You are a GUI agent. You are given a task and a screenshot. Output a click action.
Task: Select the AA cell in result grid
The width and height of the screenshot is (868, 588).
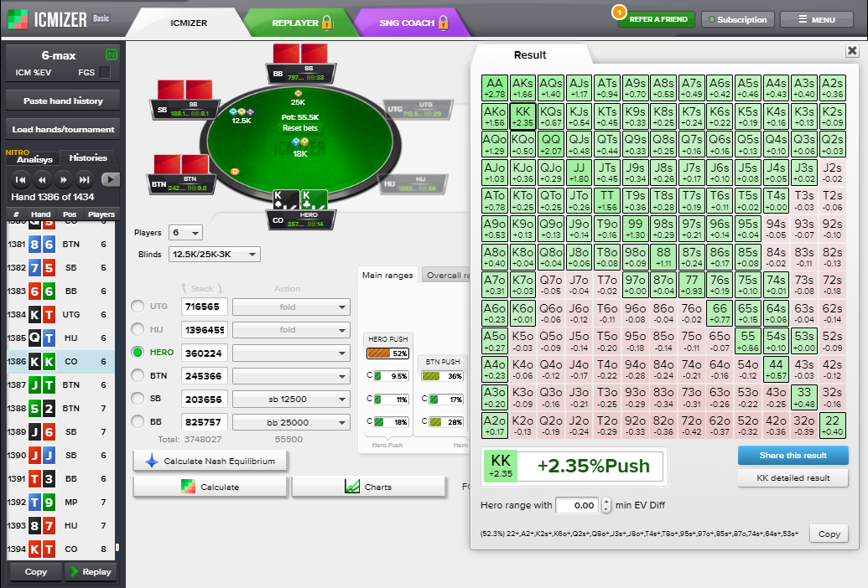tap(494, 88)
